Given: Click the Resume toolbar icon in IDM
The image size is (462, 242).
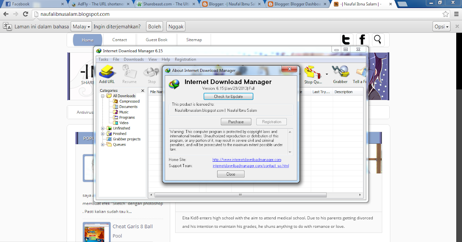Looking at the screenshot, I should (x=129, y=74).
